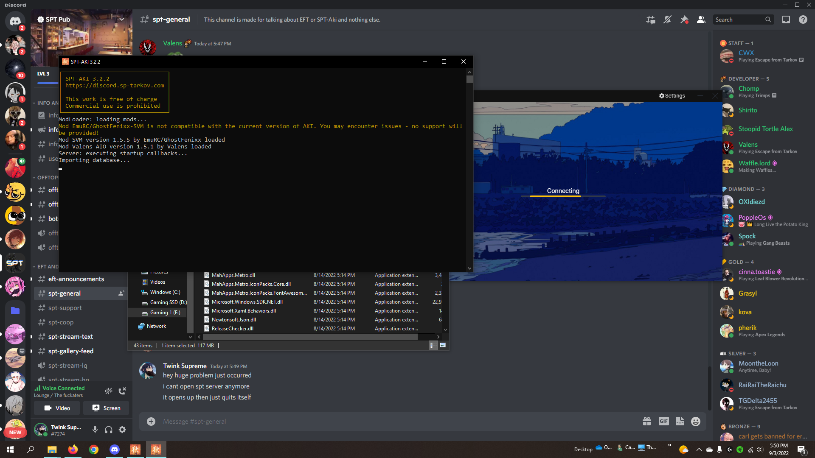
Task: Click the Screen share button
Action: click(x=106, y=408)
